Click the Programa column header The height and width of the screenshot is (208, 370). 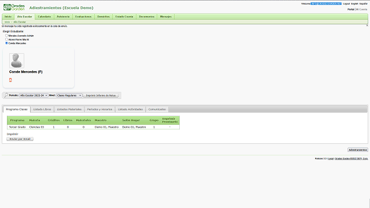click(17, 120)
